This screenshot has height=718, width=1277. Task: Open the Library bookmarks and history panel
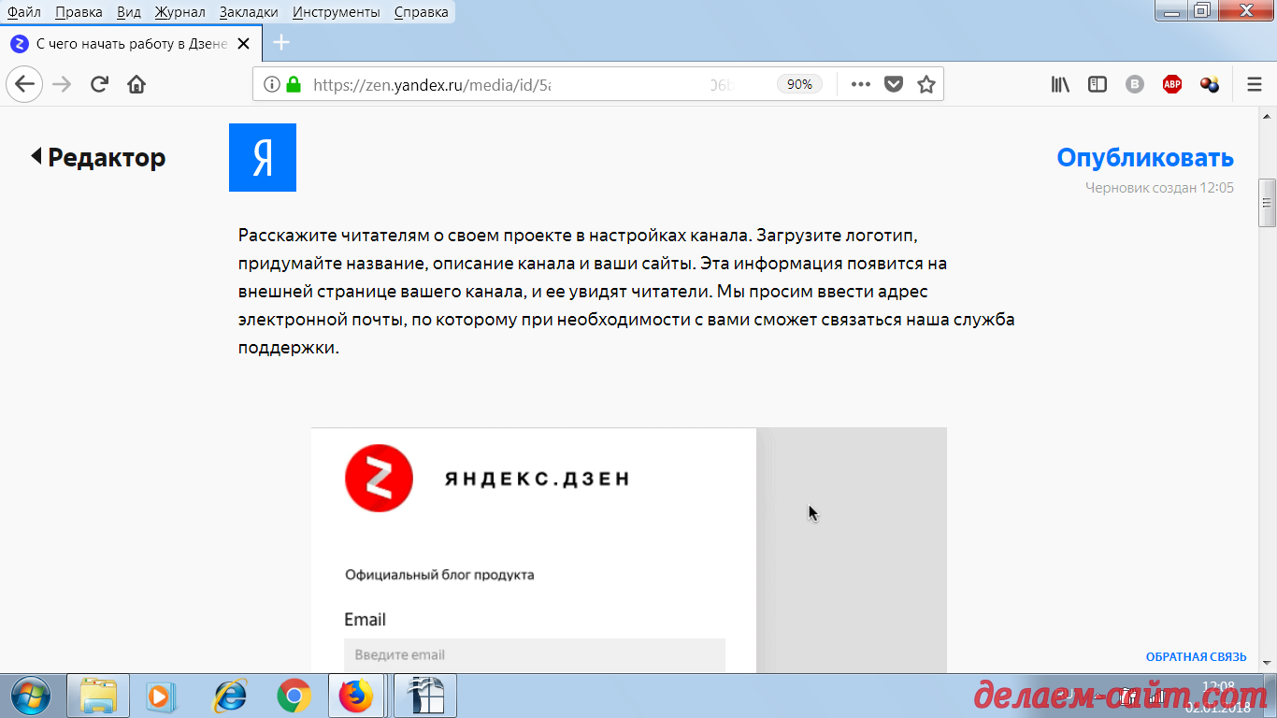tap(1060, 84)
